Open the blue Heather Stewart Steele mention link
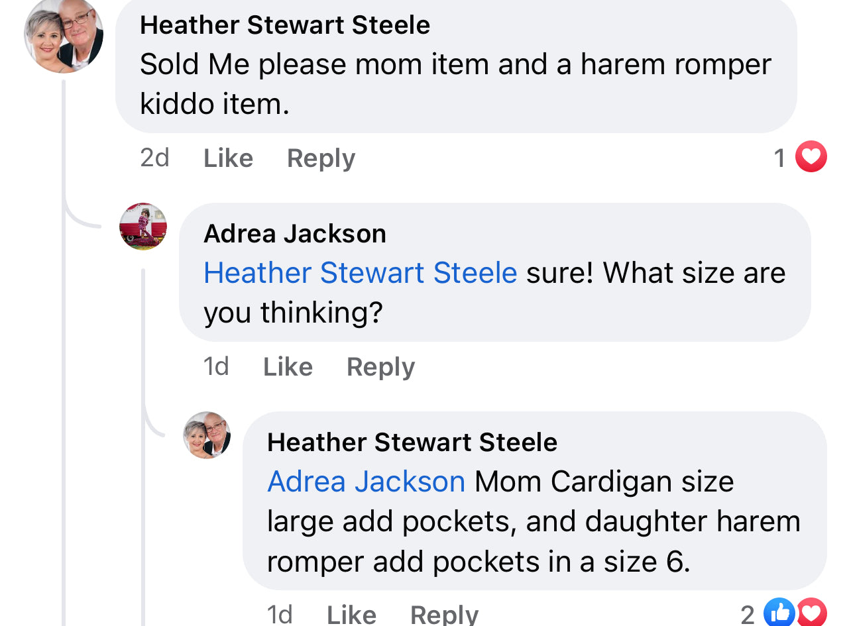 360,273
